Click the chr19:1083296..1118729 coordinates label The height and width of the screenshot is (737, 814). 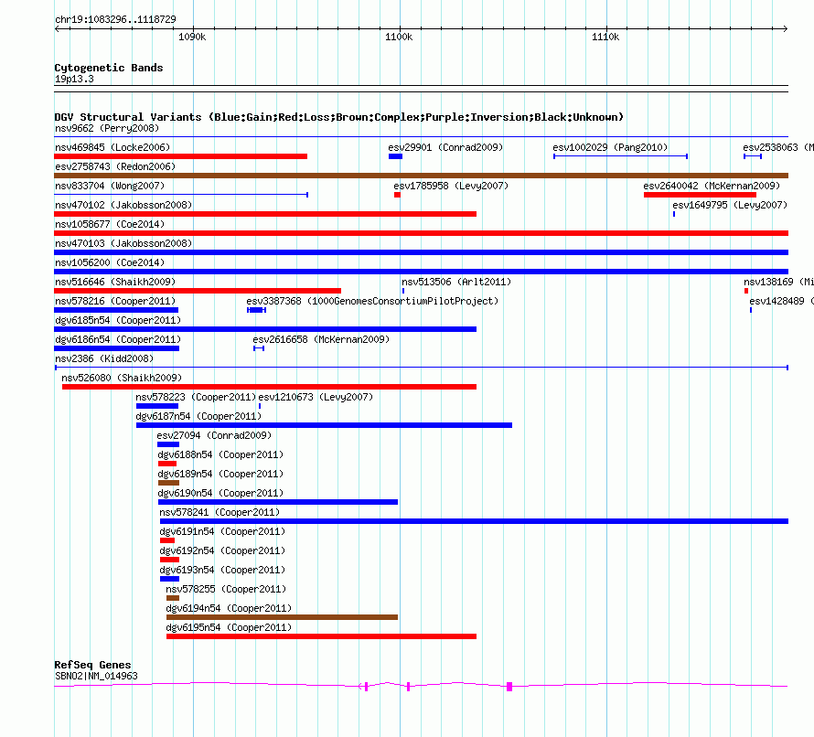coord(115,19)
